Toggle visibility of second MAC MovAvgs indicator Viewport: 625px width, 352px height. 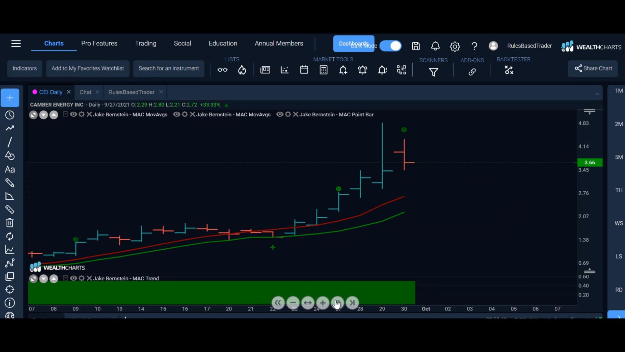(176, 114)
